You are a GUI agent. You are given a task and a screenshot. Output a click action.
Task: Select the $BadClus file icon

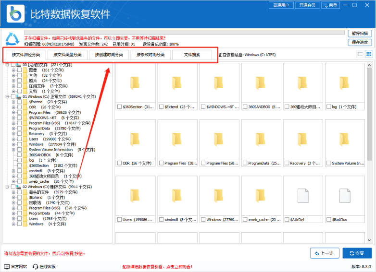coord(345,196)
